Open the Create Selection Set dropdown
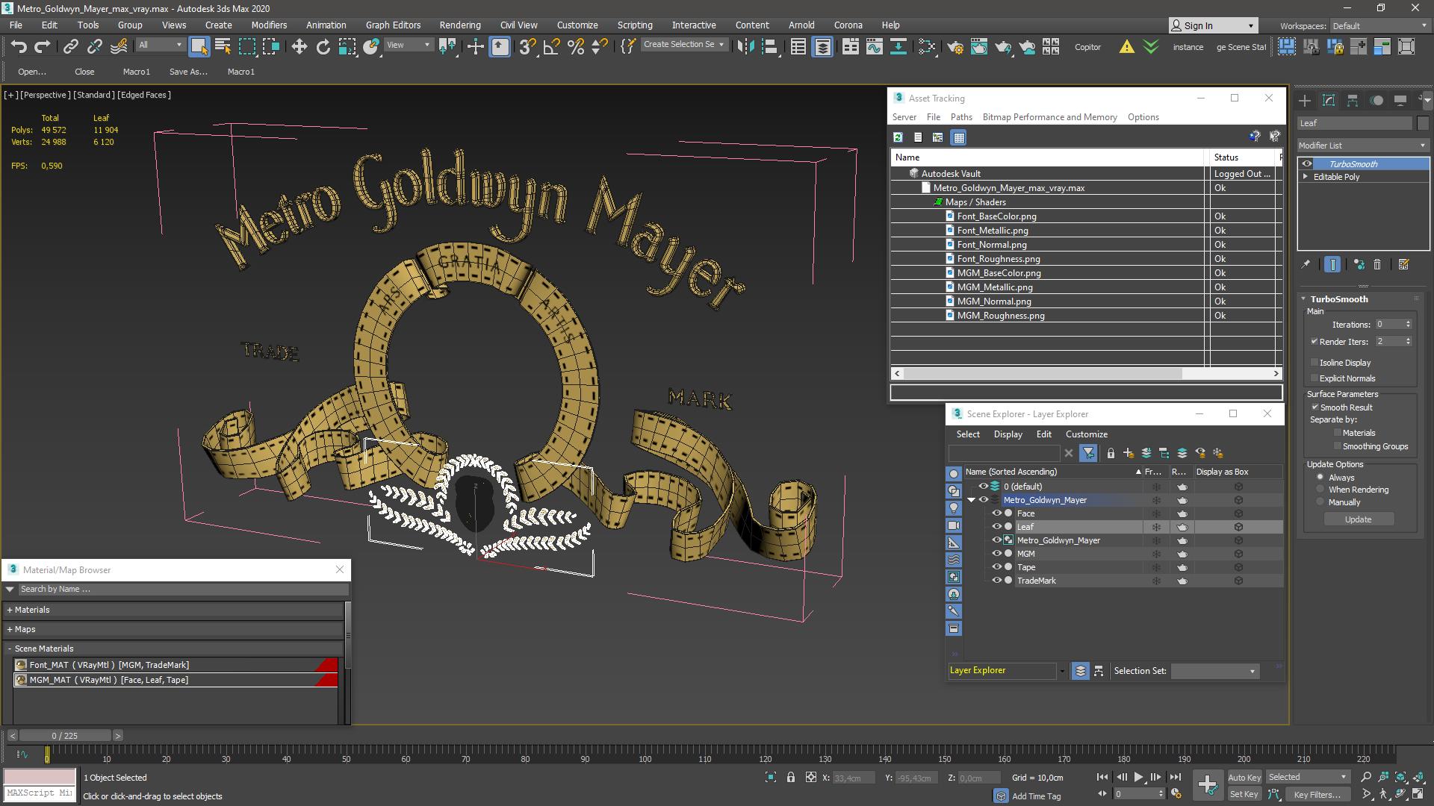1434x806 pixels. (x=684, y=45)
